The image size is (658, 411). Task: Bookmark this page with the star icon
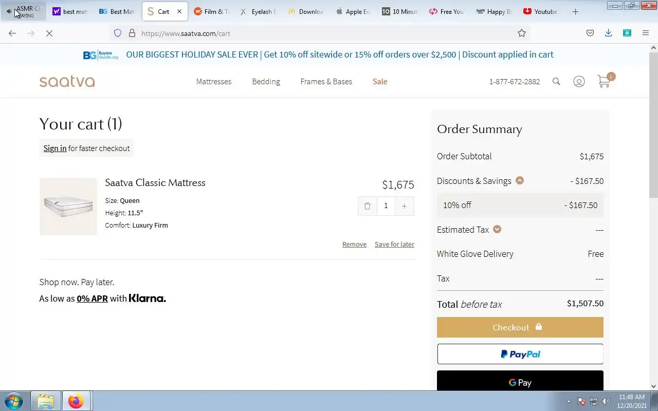[522, 33]
